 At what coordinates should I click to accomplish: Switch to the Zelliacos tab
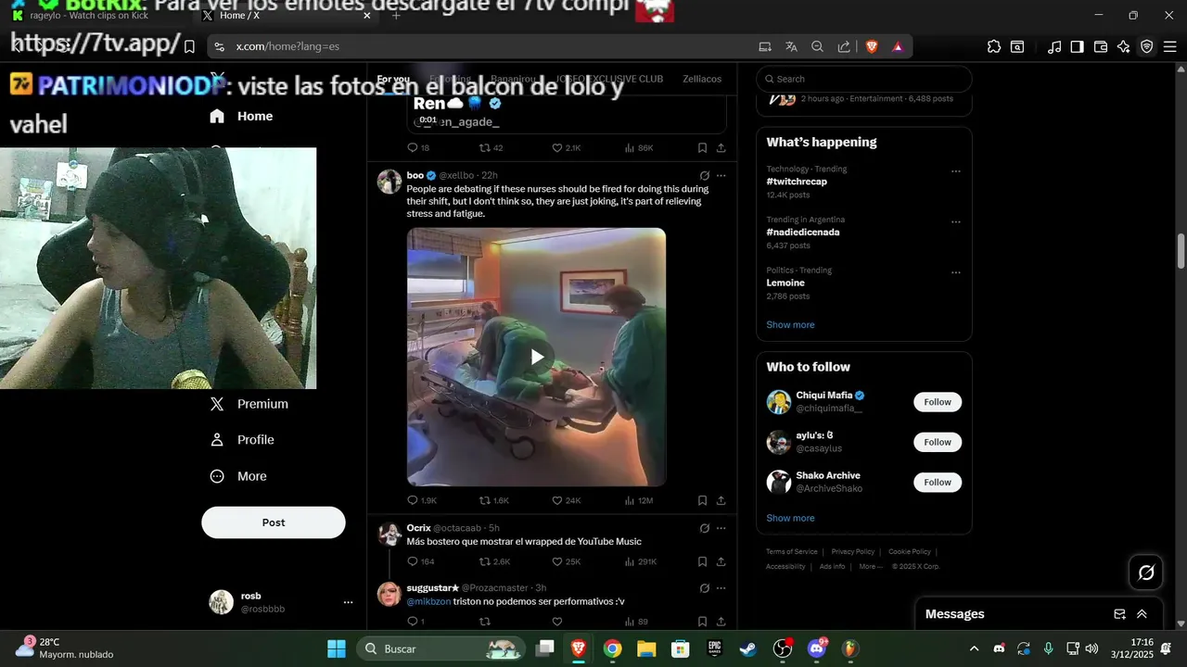click(702, 79)
